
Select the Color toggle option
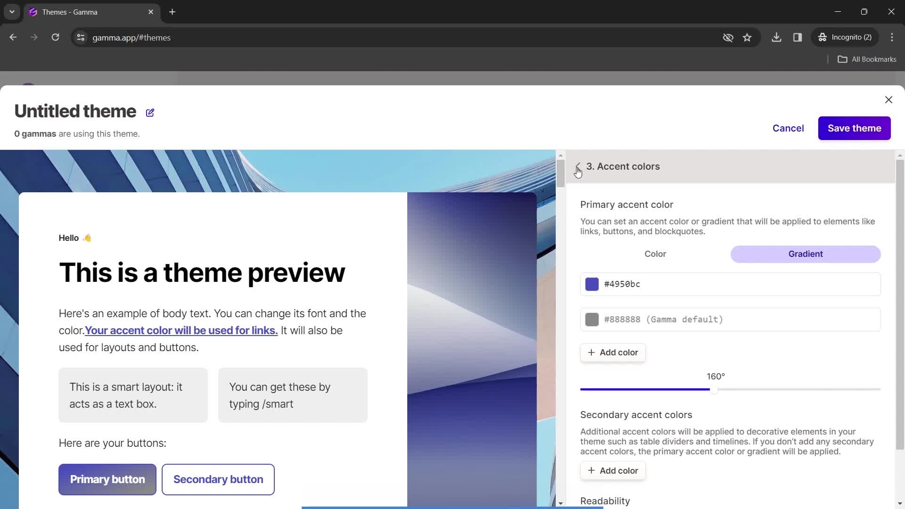tap(655, 254)
